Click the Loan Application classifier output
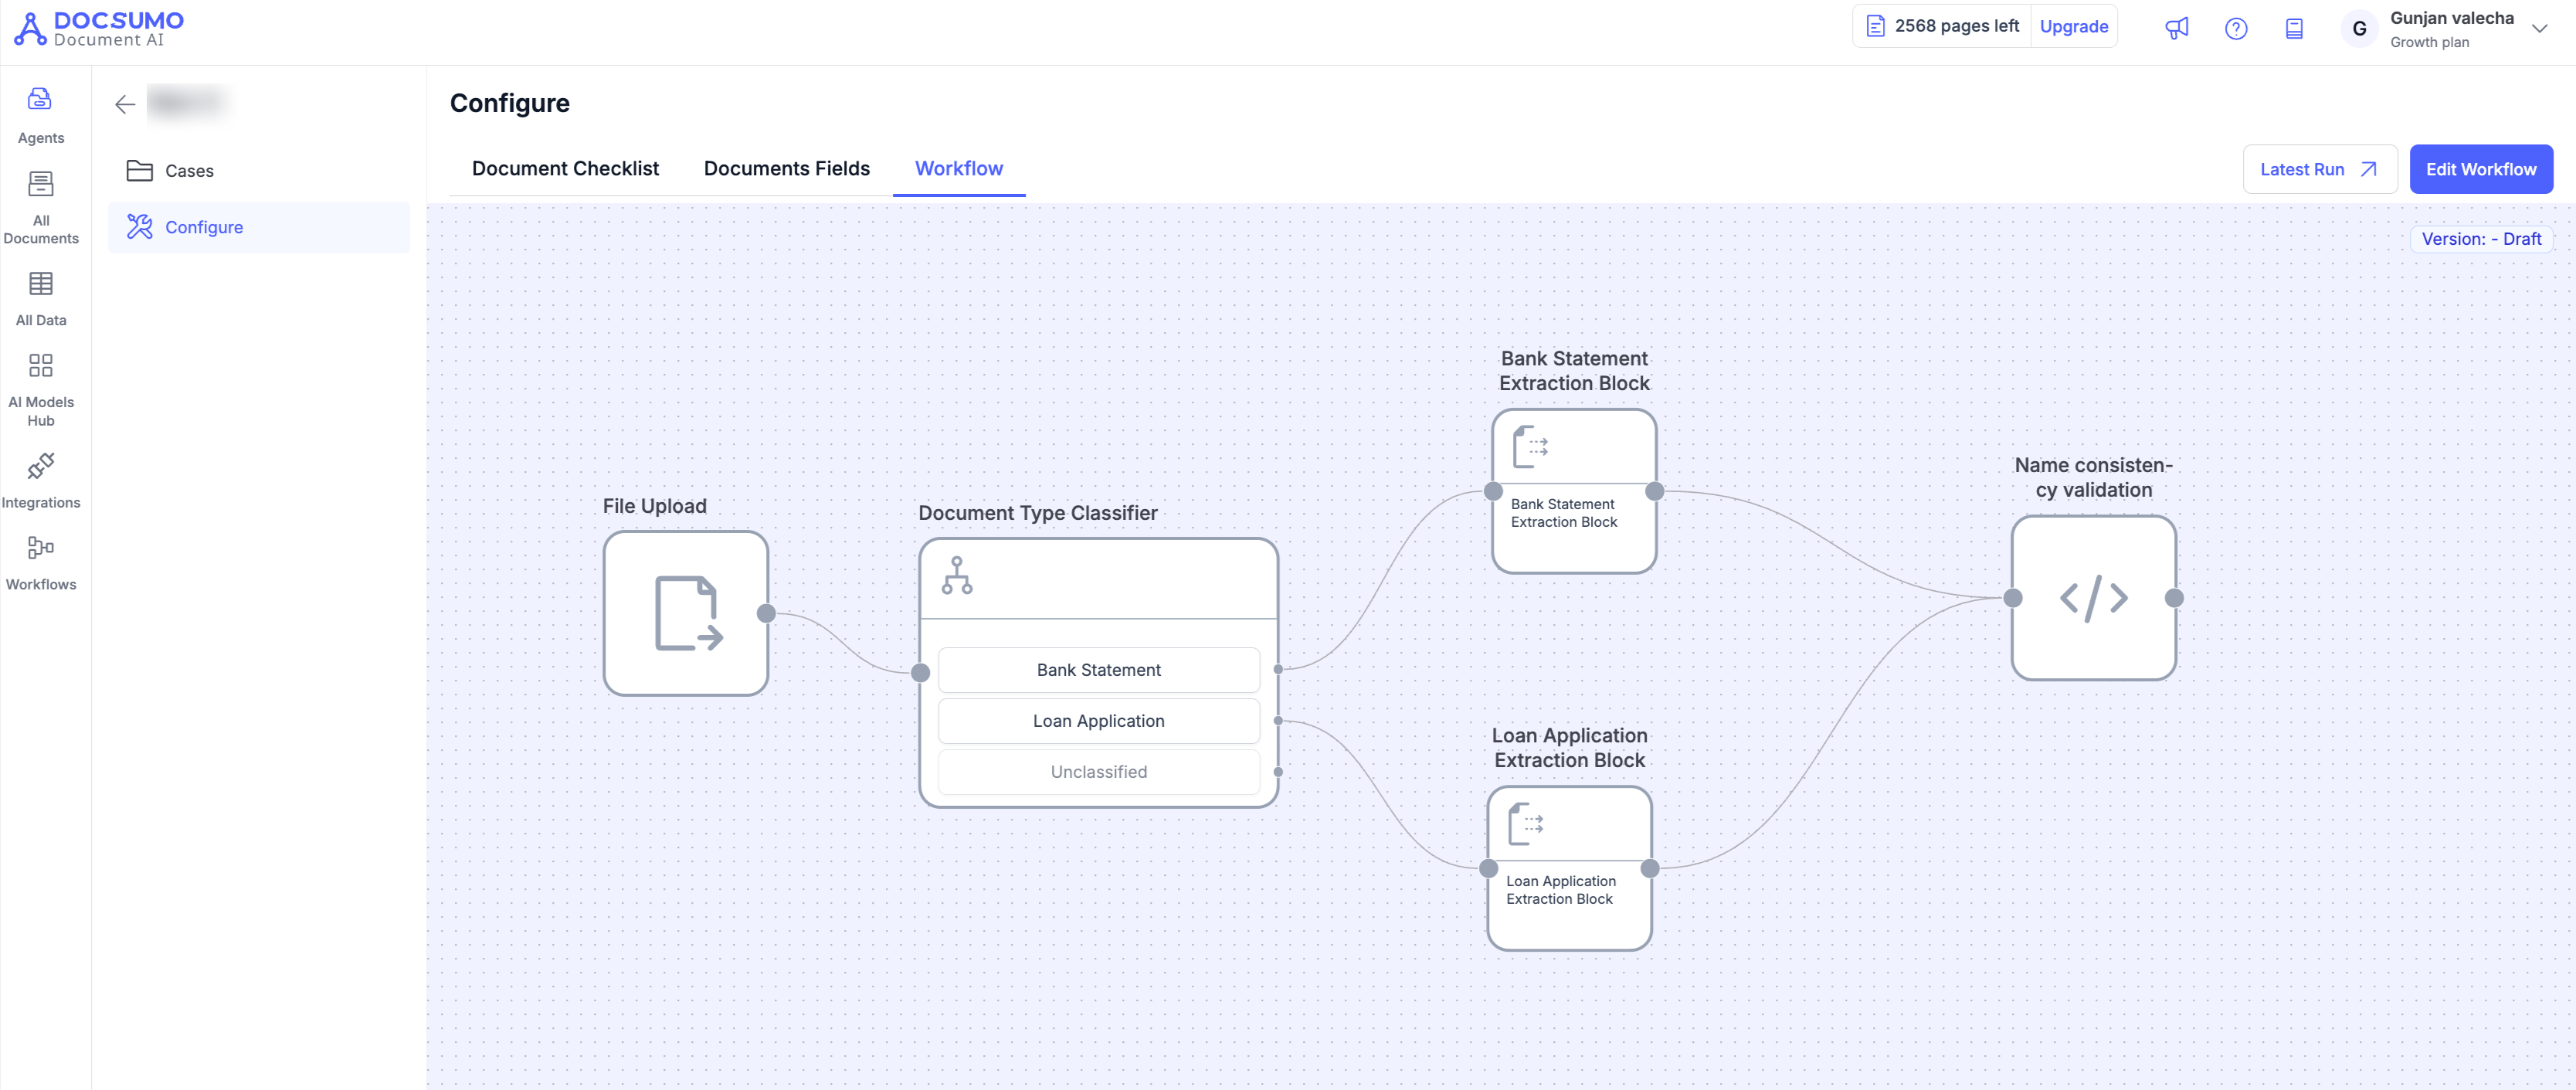The image size is (2576, 1090). pyautogui.click(x=1098, y=721)
